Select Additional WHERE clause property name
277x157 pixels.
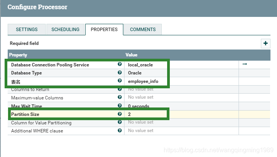37,131
